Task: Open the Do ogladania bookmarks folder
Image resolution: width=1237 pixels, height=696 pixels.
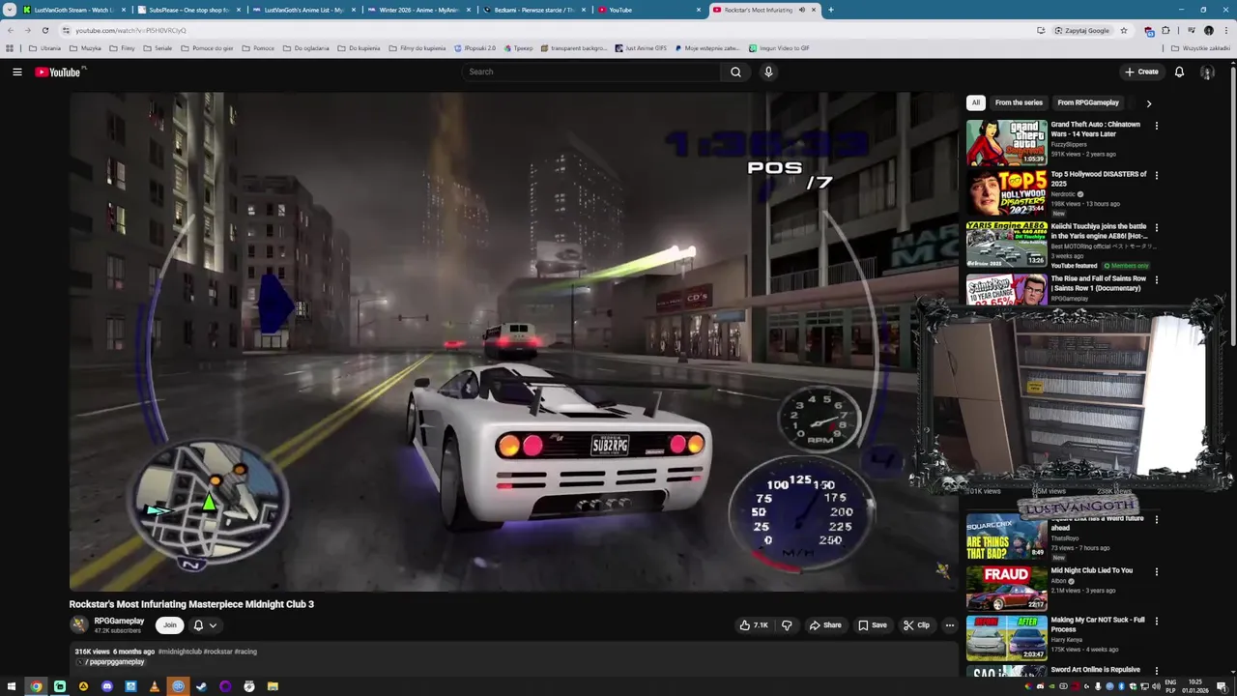Action: (x=306, y=47)
